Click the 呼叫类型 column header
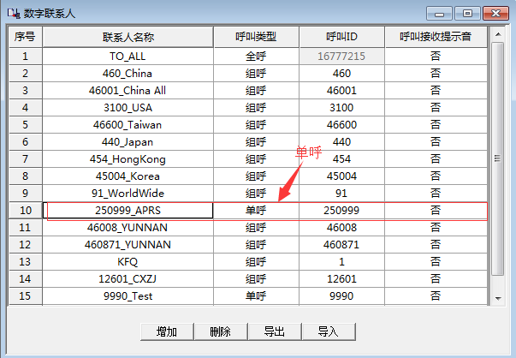Image resolution: width=516 pixels, height=358 pixels. click(256, 38)
